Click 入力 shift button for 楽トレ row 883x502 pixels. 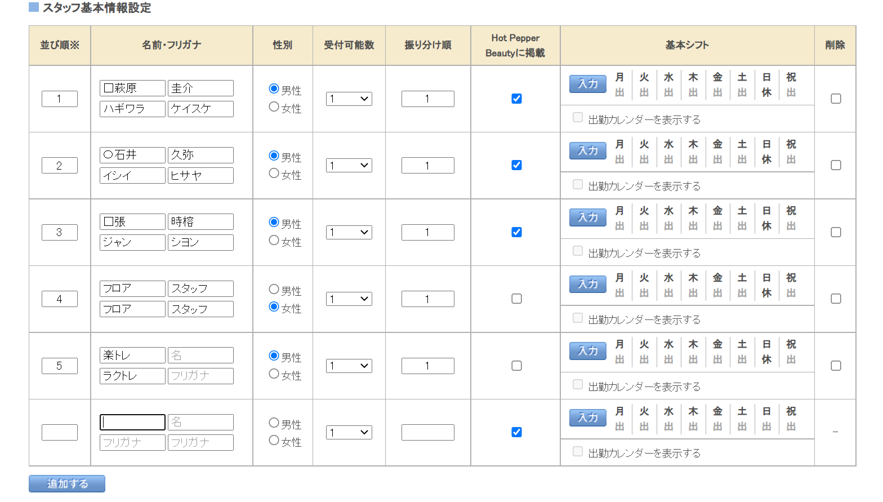pos(587,351)
